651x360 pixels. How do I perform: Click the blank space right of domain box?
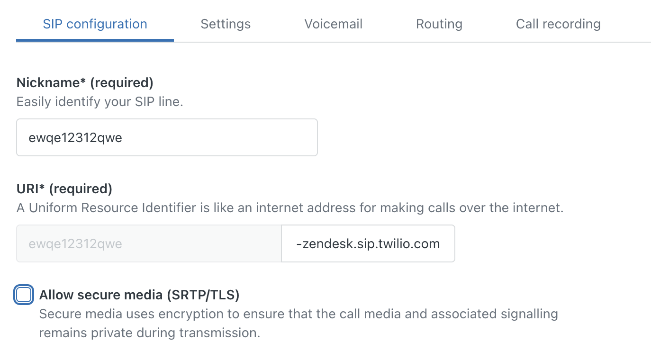tap(545, 243)
